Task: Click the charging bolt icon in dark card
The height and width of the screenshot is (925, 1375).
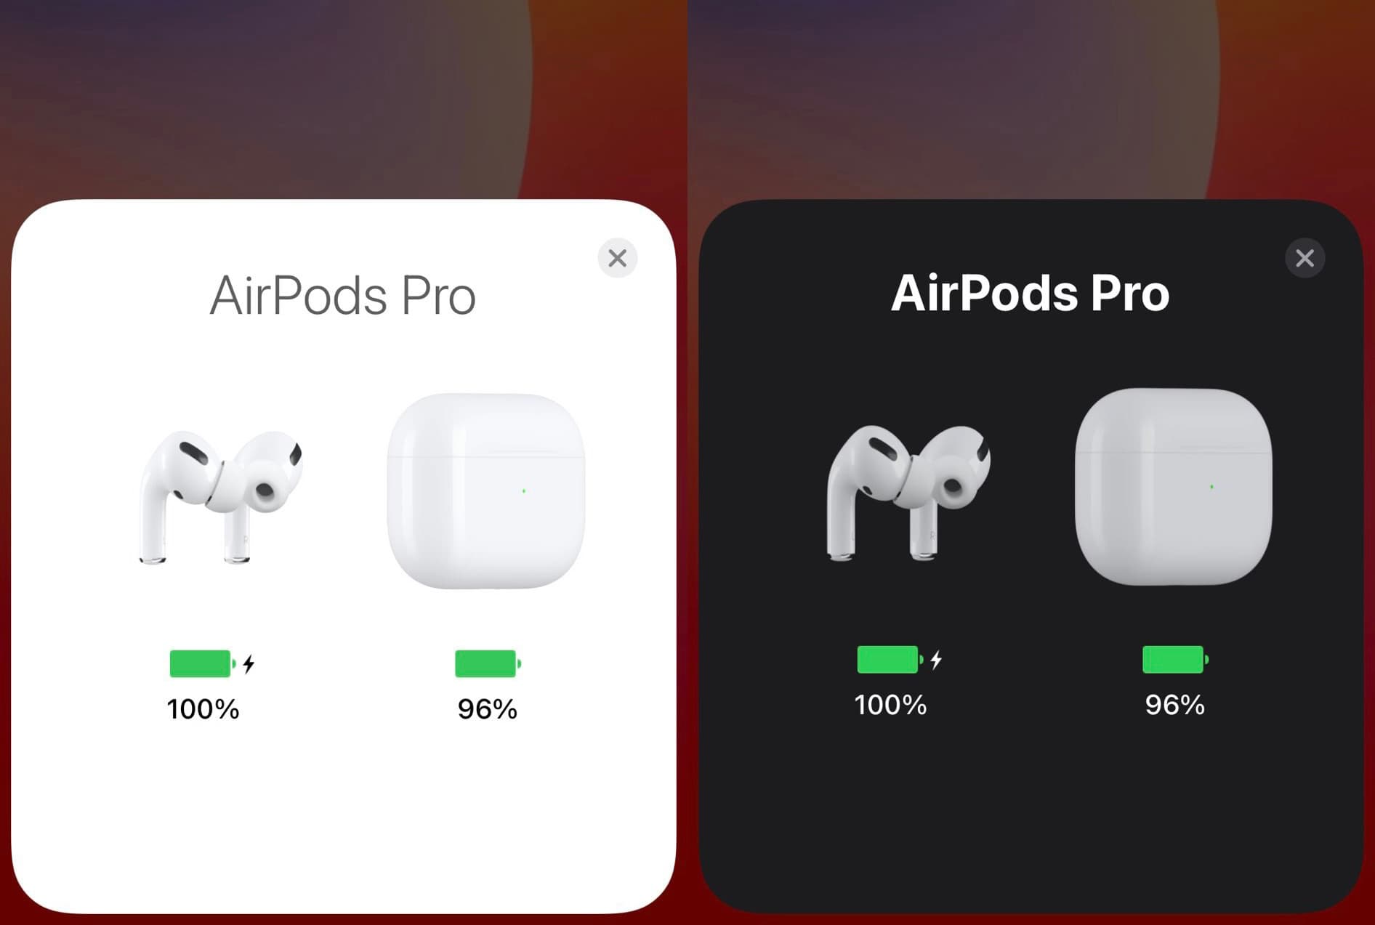Action: click(x=937, y=660)
